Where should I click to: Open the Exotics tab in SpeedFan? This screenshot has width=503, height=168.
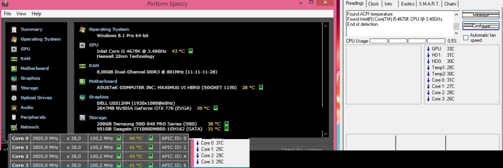[407, 4]
